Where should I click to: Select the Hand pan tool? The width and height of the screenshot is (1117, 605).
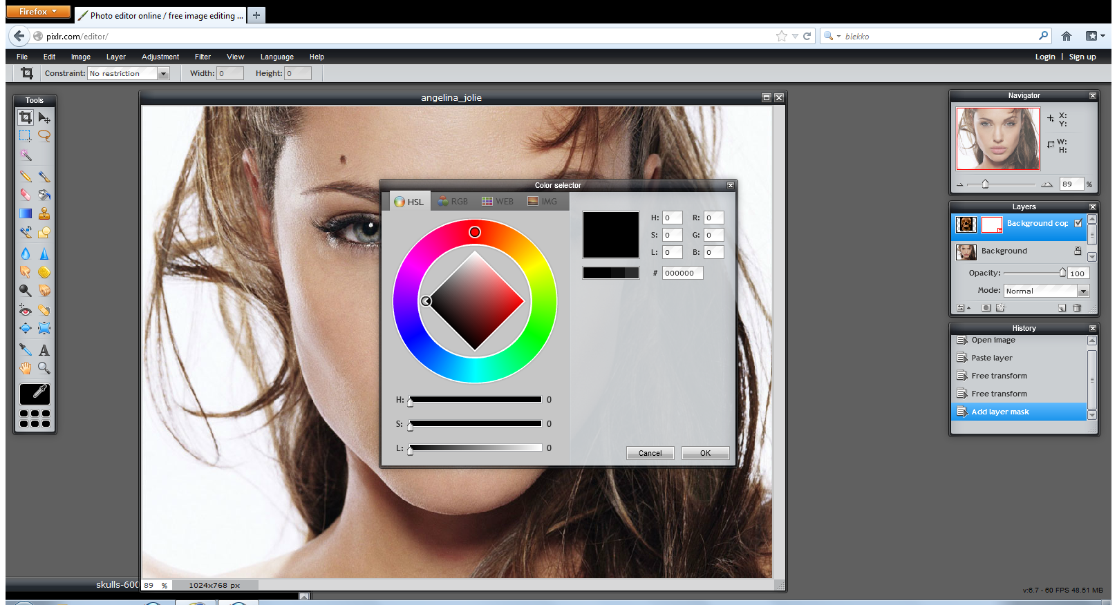26,368
